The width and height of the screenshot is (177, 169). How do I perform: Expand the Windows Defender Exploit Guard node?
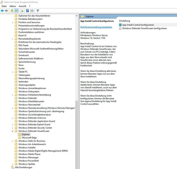coord(12,124)
